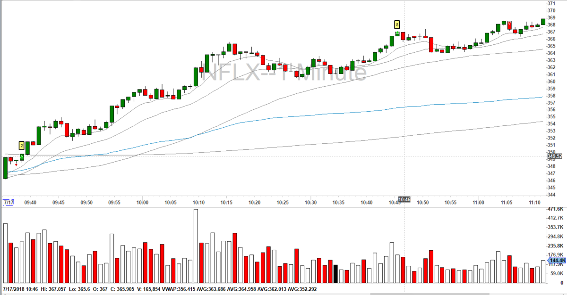Click the large green opening candle at far left
Screen dimensions: 567x295
click(x=5, y=168)
